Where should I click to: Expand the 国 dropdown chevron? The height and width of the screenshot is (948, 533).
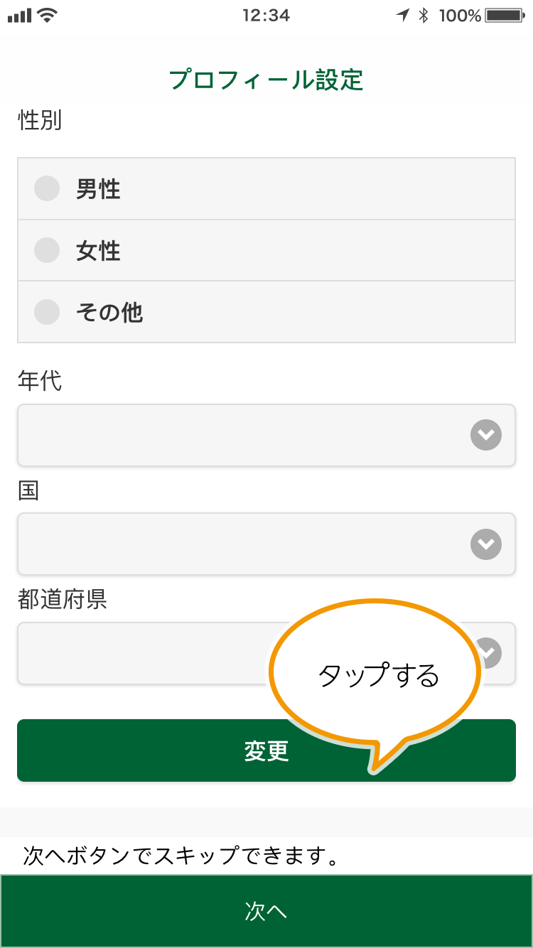pyautogui.click(x=486, y=544)
